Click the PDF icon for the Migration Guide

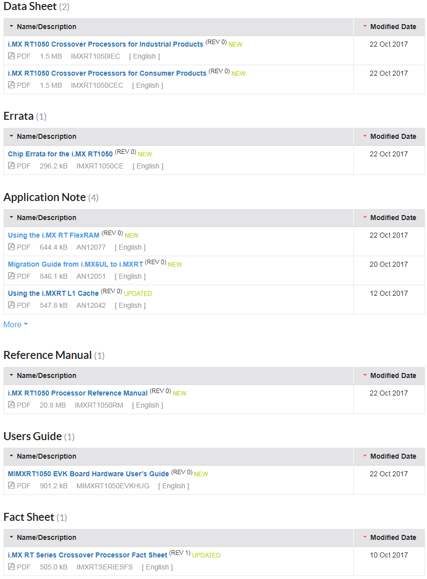(12, 276)
